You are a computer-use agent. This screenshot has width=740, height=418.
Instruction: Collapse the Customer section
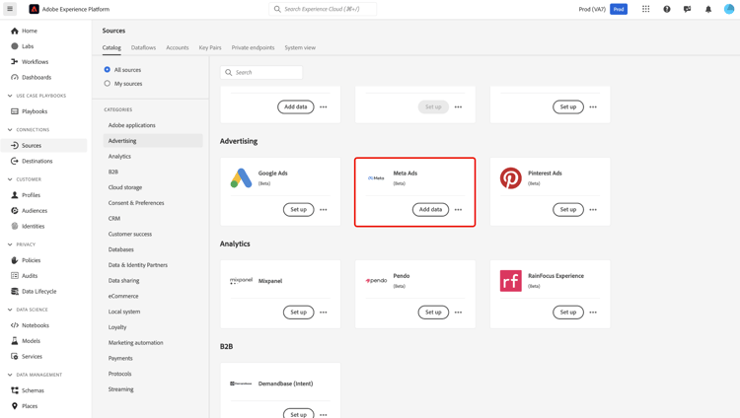point(10,179)
